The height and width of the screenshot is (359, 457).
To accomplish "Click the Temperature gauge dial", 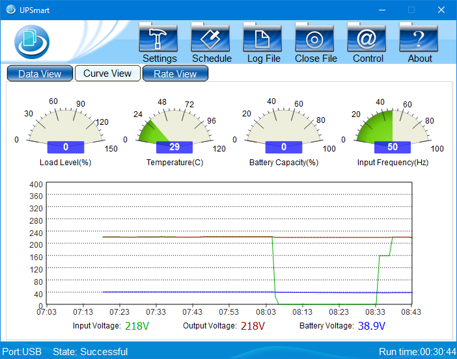I will click(x=174, y=127).
